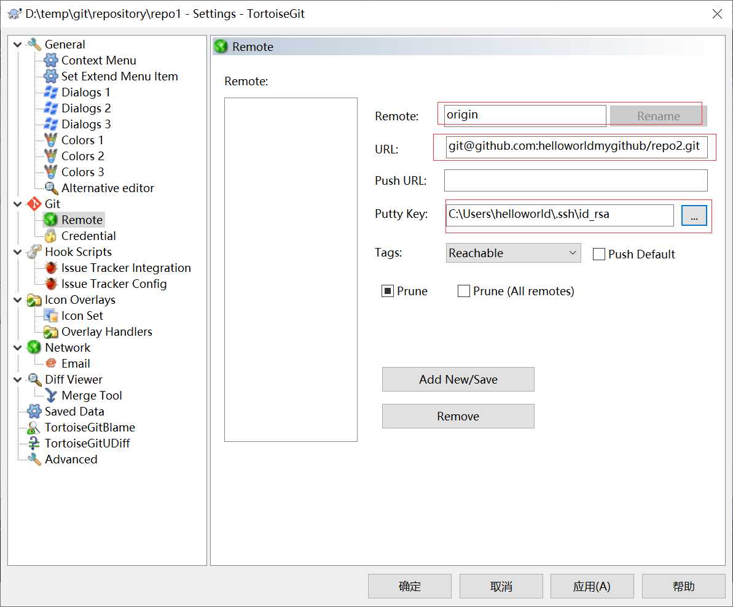Click the Issue Tracker Config bug icon

[50, 284]
